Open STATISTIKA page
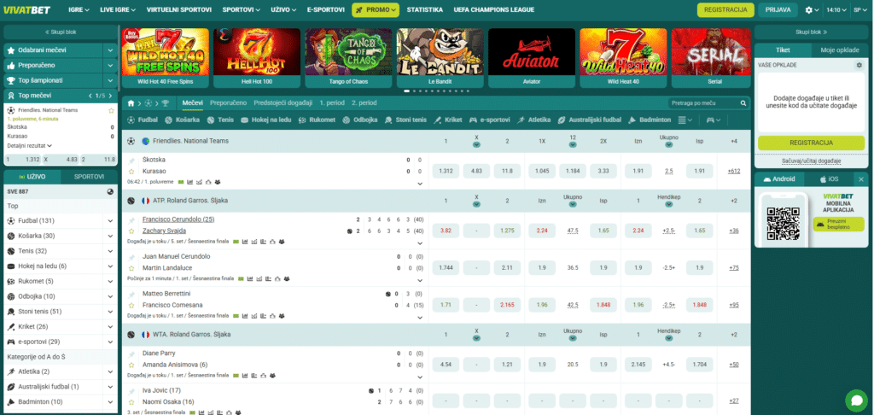Screen dimensions: 874x415 (425, 10)
